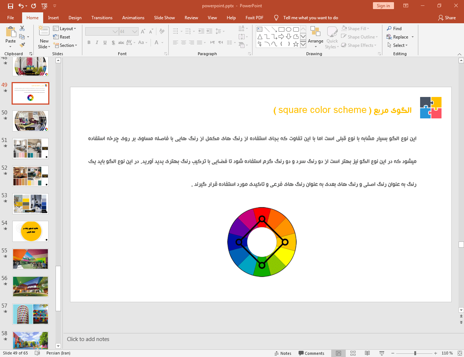The width and height of the screenshot is (464, 357).
Task: Toggle the Comments pane
Action: pos(311,353)
